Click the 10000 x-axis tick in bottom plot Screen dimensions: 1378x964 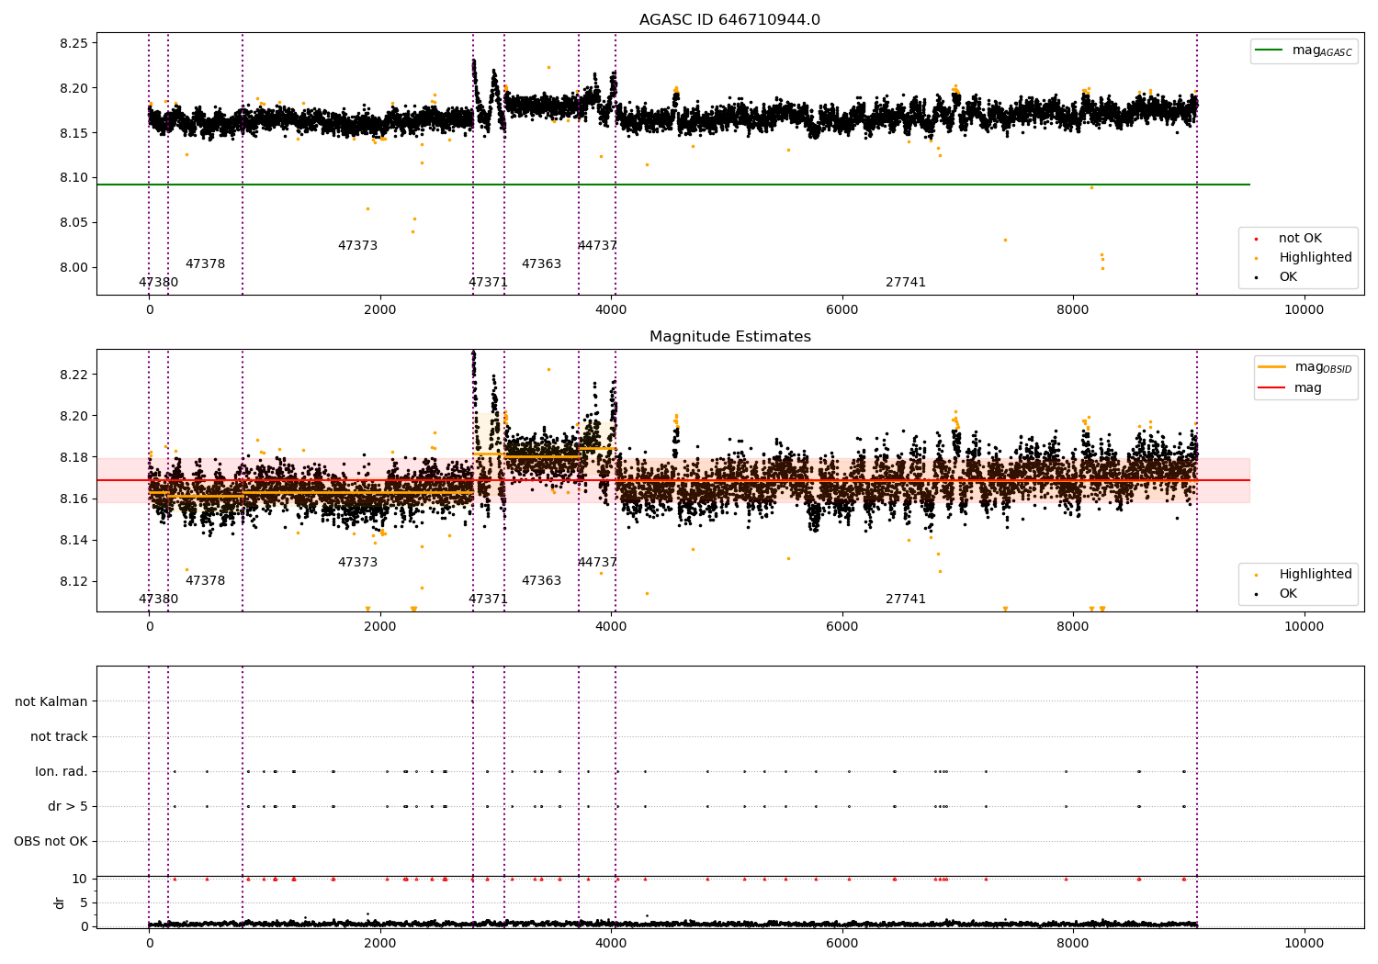[1304, 943]
